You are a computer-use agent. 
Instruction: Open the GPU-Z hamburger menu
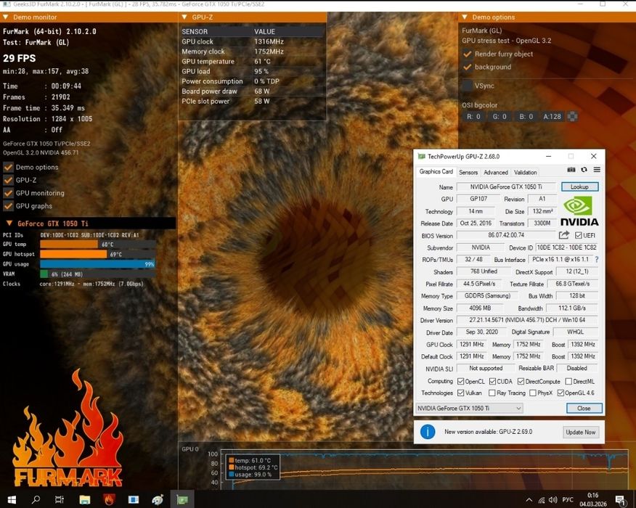pos(597,170)
